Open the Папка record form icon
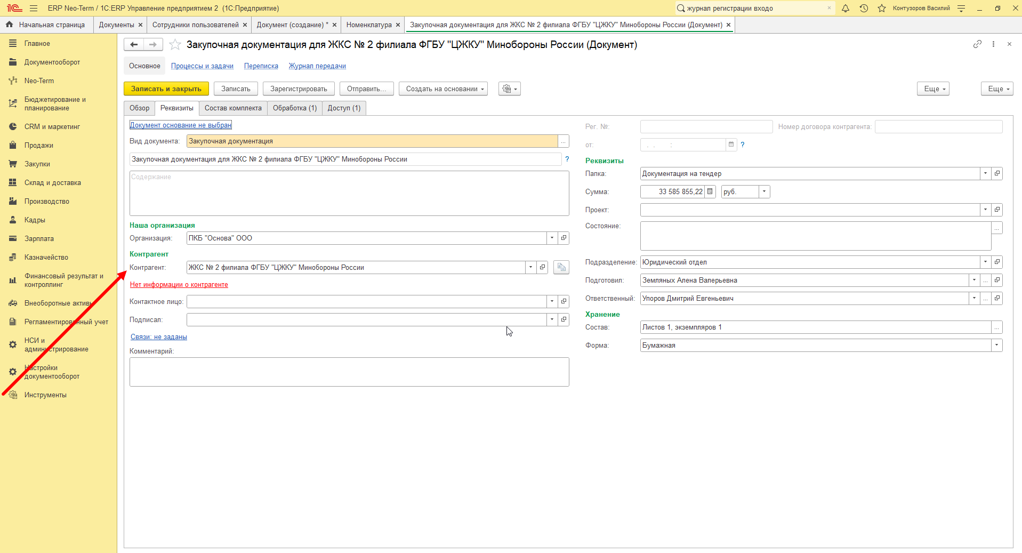Screen dimensions: 1022x553 pos(997,173)
